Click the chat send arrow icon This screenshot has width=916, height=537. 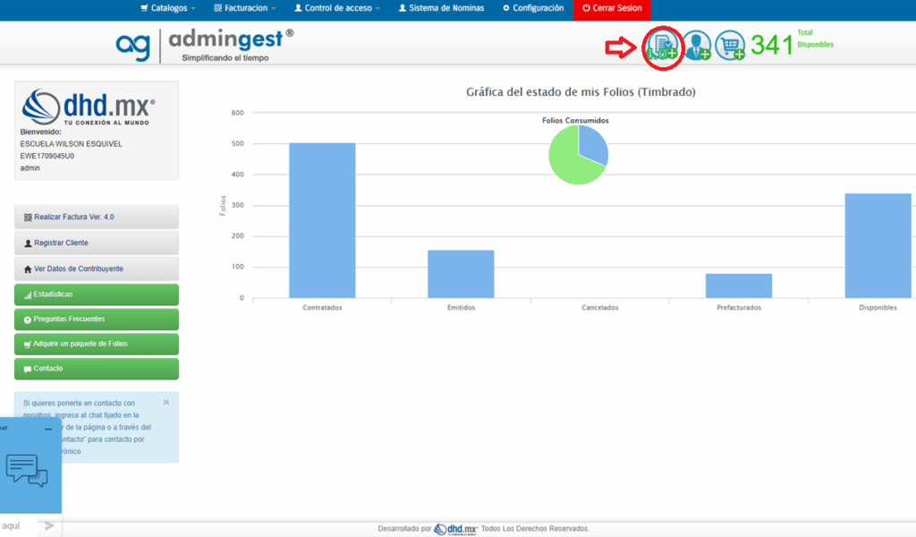[49, 526]
